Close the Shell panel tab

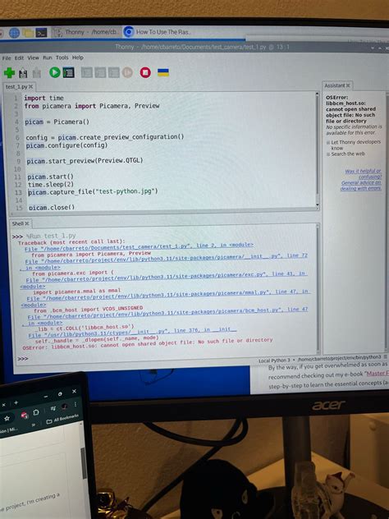pos(27,223)
